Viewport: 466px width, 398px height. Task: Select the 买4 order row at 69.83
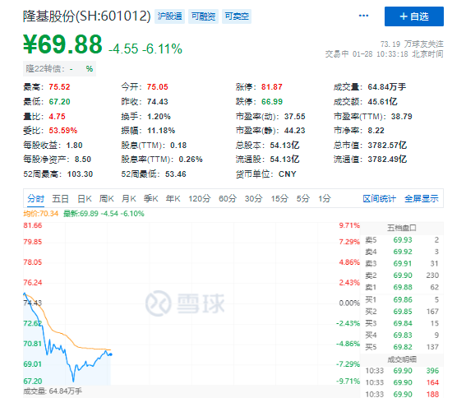(402, 336)
